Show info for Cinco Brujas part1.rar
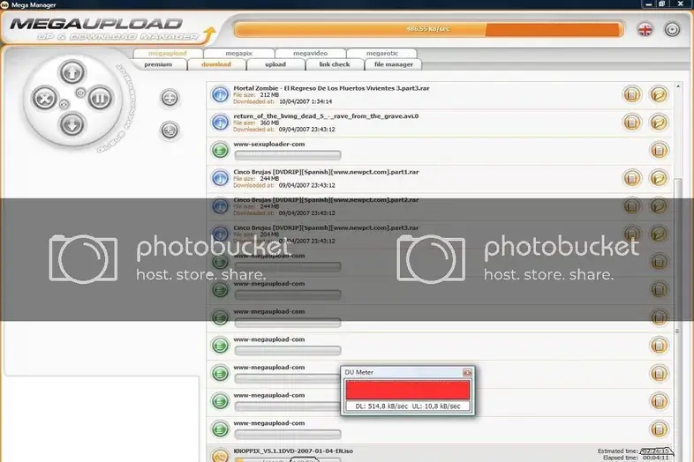Screen dimensions: 694x462 [220, 178]
